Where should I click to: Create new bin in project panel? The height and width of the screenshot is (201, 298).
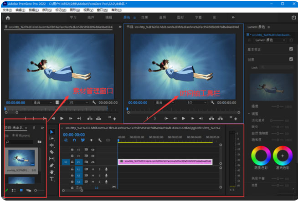39,142
